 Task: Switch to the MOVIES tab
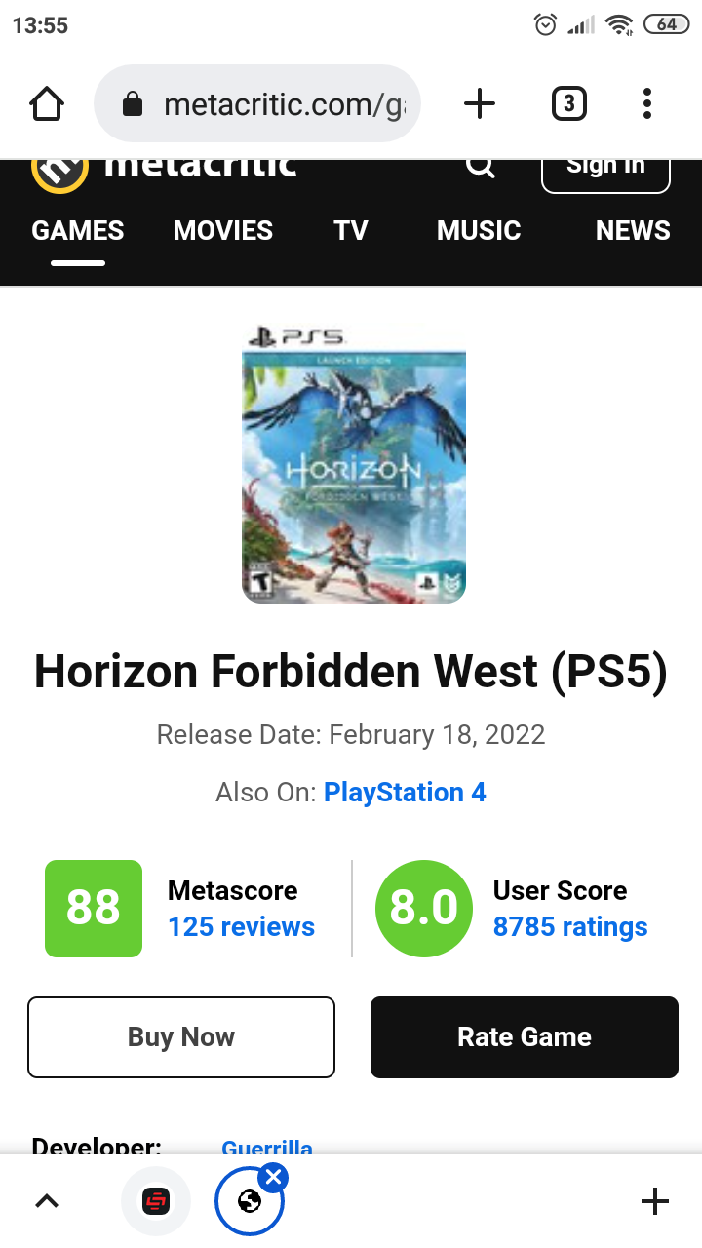223,231
